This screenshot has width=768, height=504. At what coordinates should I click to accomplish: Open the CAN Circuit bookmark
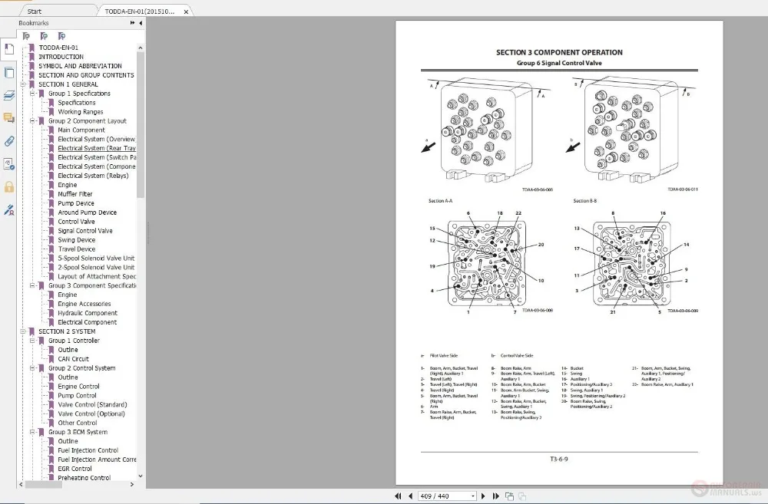[74, 359]
